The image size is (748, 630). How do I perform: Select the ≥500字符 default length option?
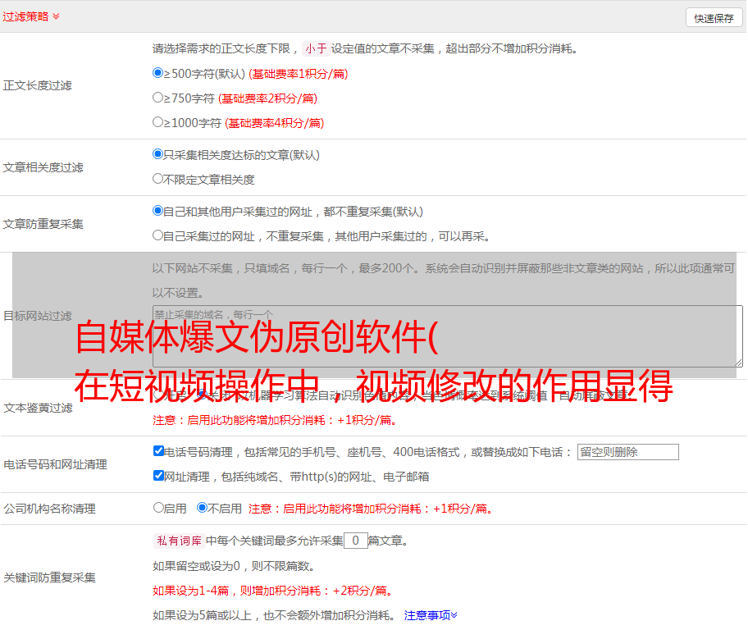point(158,73)
